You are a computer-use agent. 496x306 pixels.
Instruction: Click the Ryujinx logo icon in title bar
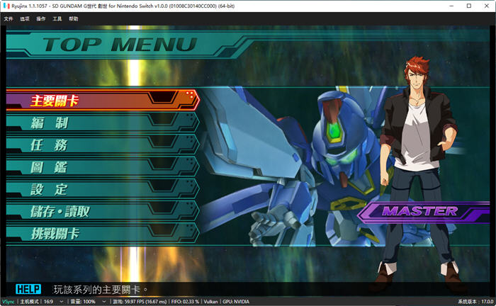6,6
